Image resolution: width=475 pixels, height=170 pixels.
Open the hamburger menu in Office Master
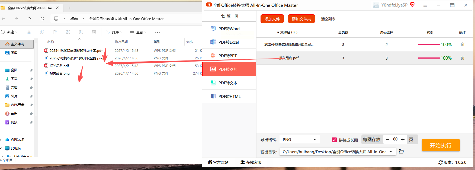(425, 5)
